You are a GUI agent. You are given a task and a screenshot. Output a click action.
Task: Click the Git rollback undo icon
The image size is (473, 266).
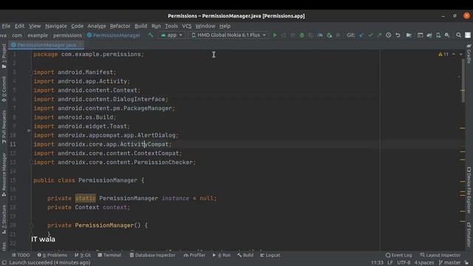click(x=398, y=35)
